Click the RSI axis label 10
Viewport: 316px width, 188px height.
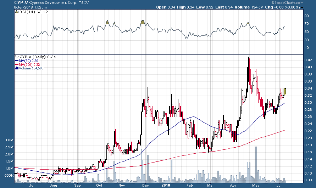(306, 48)
